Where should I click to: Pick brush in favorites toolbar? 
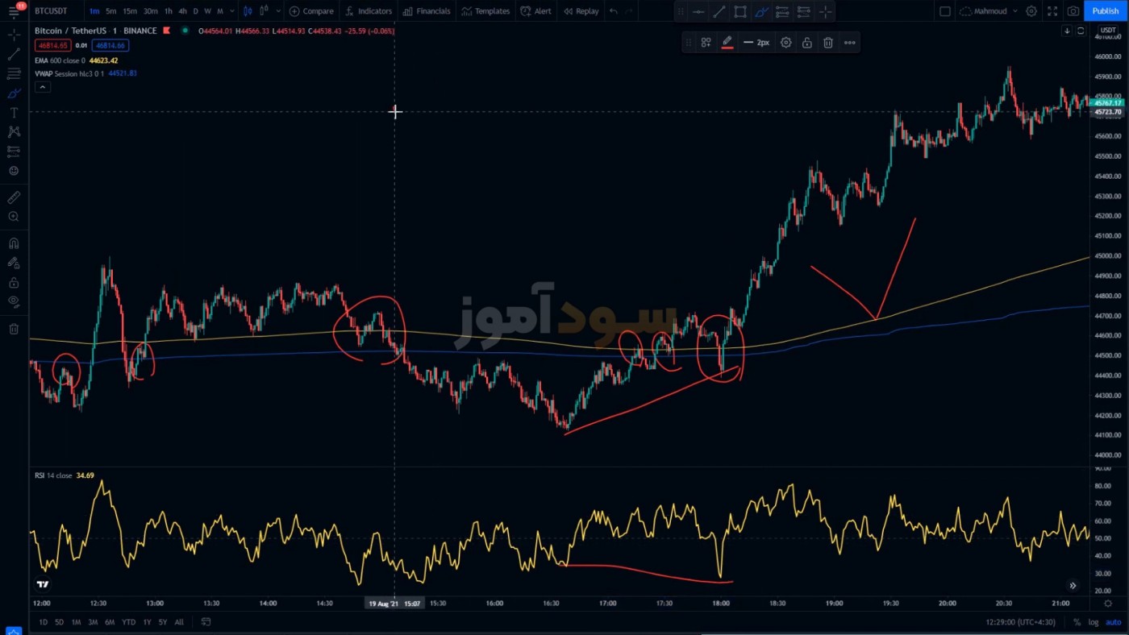pyautogui.click(x=761, y=11)
